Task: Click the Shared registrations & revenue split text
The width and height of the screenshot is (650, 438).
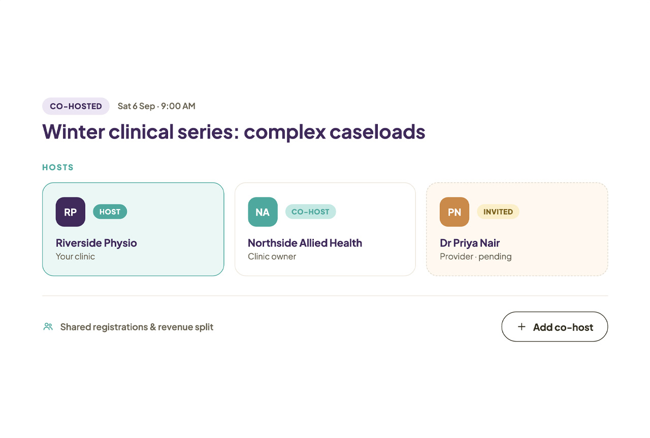Action: pos(137,327)
